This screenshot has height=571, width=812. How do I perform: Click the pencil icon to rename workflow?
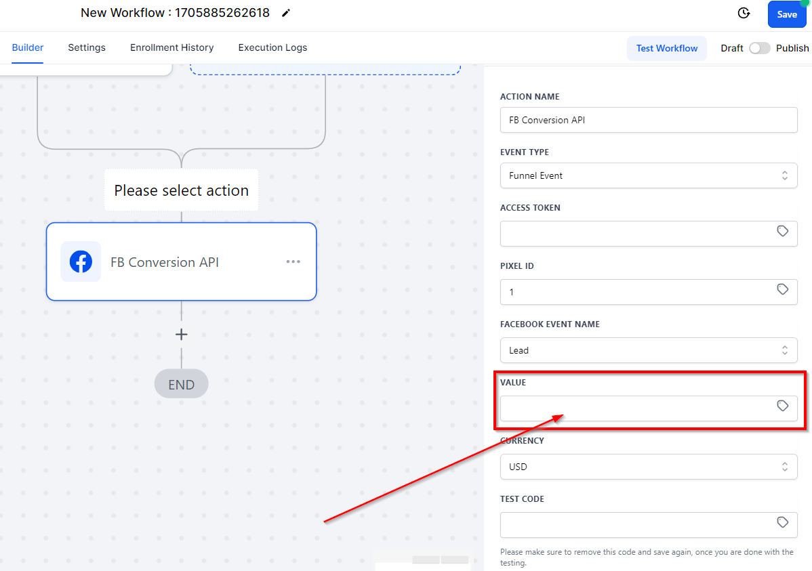(286, 13)
